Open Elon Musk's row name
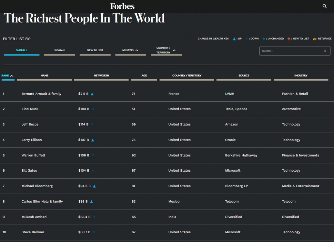The height and width of the screenshot is (242, 334). tap(30, 109)
